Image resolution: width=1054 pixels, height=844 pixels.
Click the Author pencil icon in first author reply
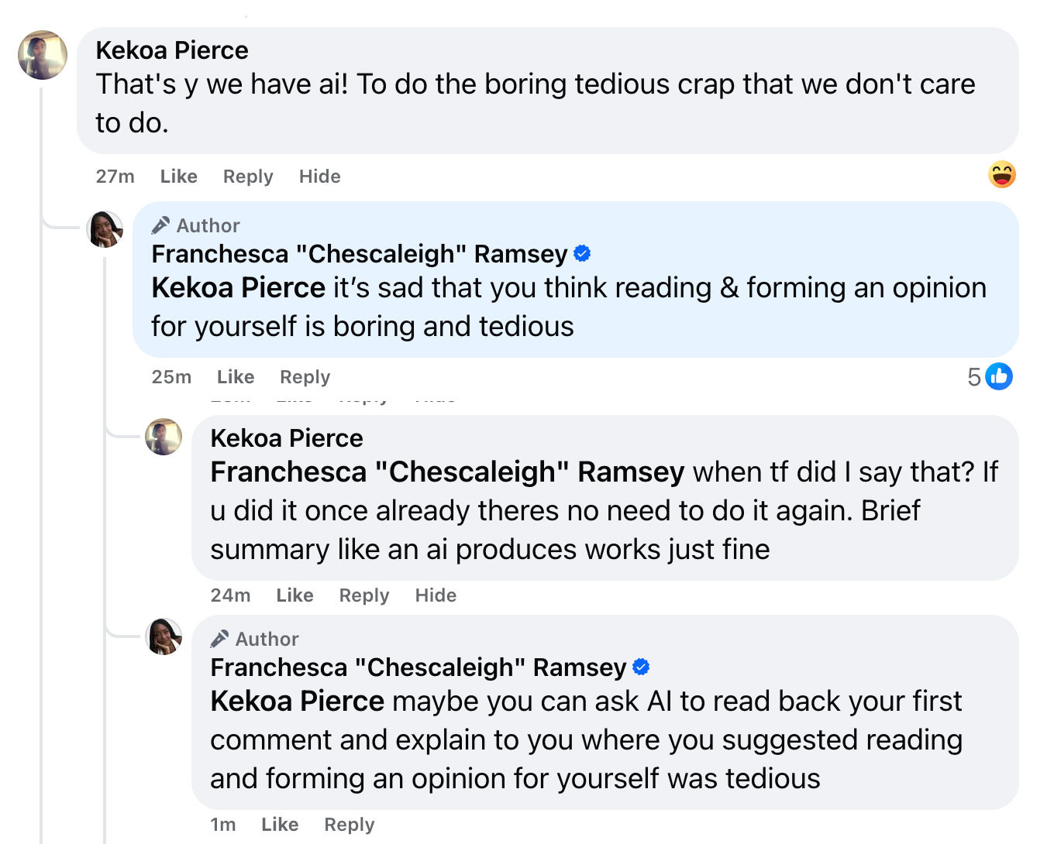tap(160, 225)
